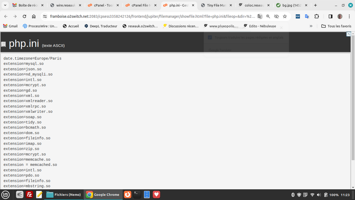The width and height of the screenshot is (355, 200).
Task: Switch to the coloc.reseauk tab
Action: [x=254, y=5]
